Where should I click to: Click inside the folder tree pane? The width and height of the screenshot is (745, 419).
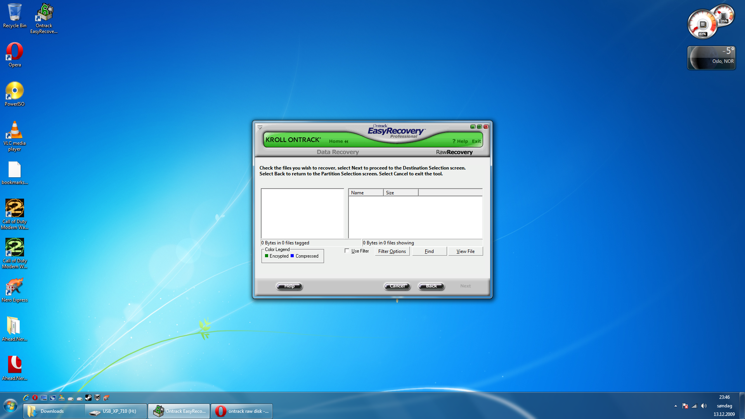[302, 213]
